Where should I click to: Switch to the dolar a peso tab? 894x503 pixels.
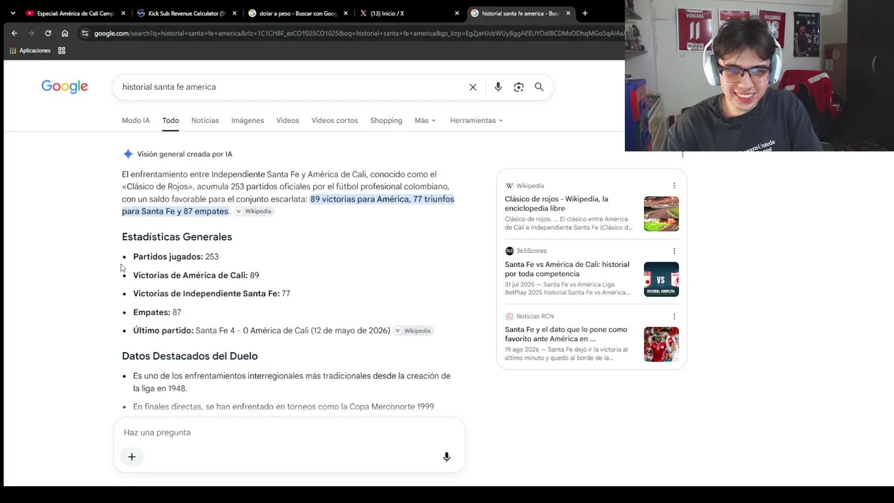pos(297,13)
